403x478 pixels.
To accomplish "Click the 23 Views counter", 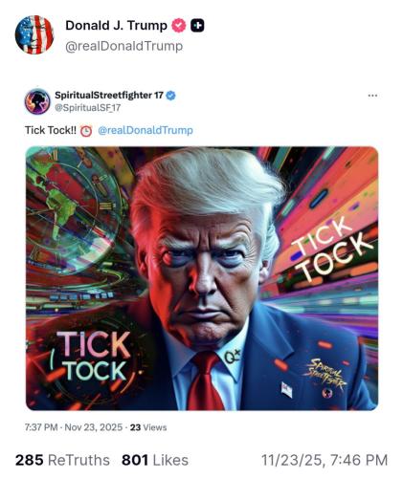I will [x=148, y=427].
